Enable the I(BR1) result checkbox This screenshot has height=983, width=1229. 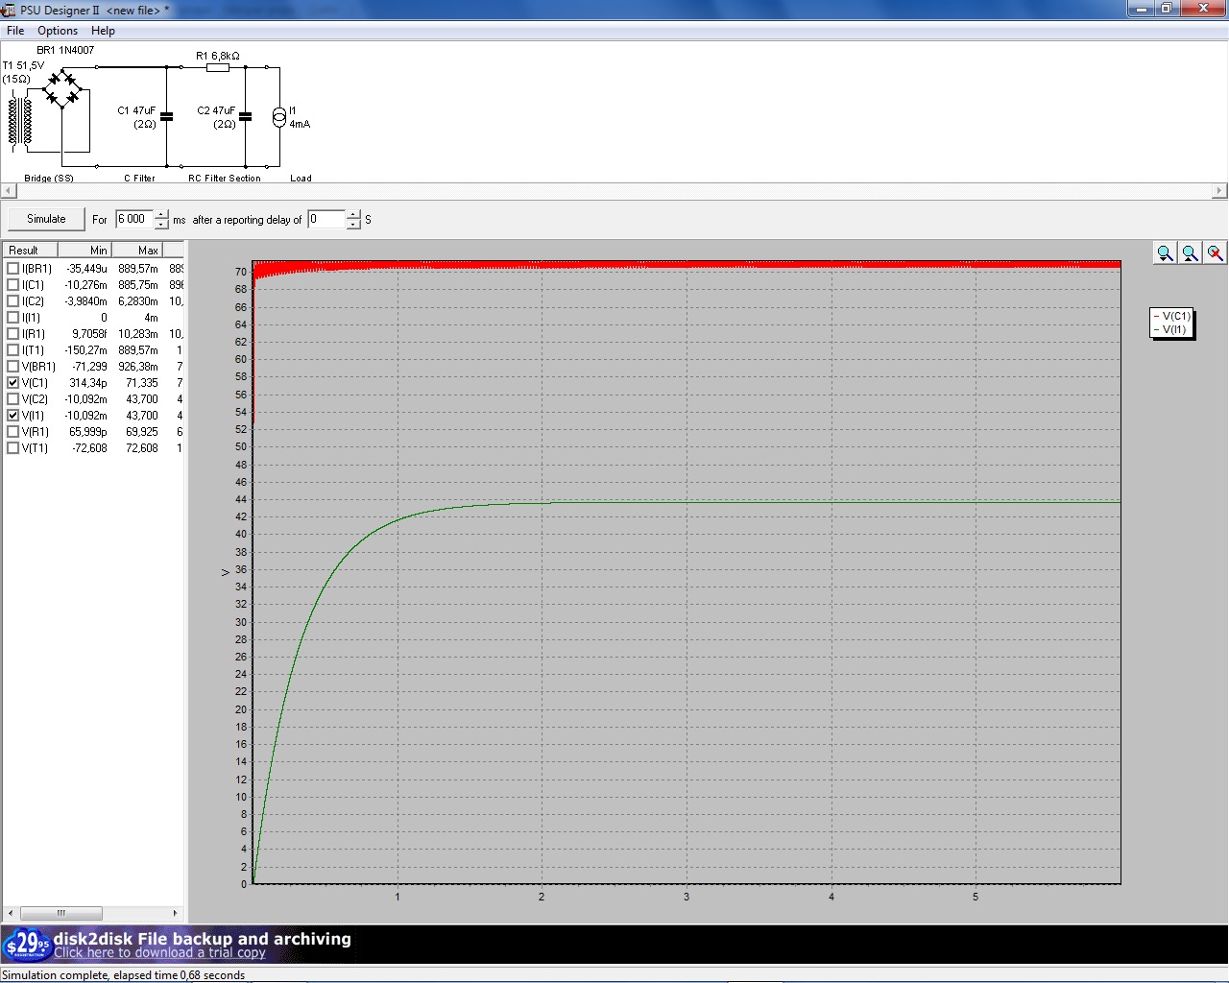tap(12, 269)
